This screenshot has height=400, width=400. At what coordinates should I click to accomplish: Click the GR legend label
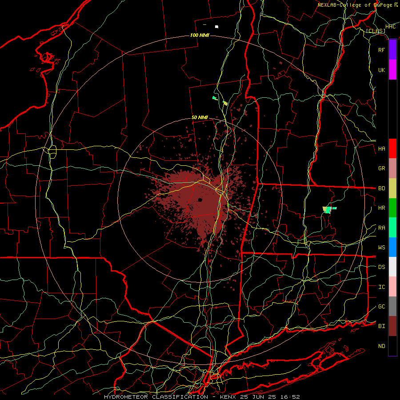point(381,168)
